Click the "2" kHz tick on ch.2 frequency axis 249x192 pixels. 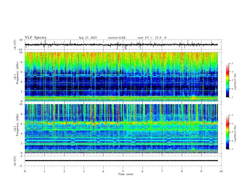pos(21,143)
